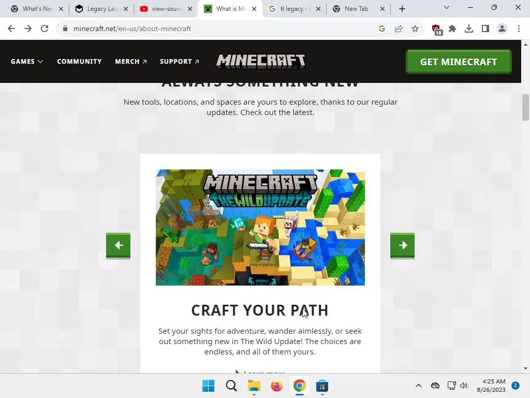Open the SUPPORT external link
Image resolution: width=530 pixels, height=398 pixels.
180,62
